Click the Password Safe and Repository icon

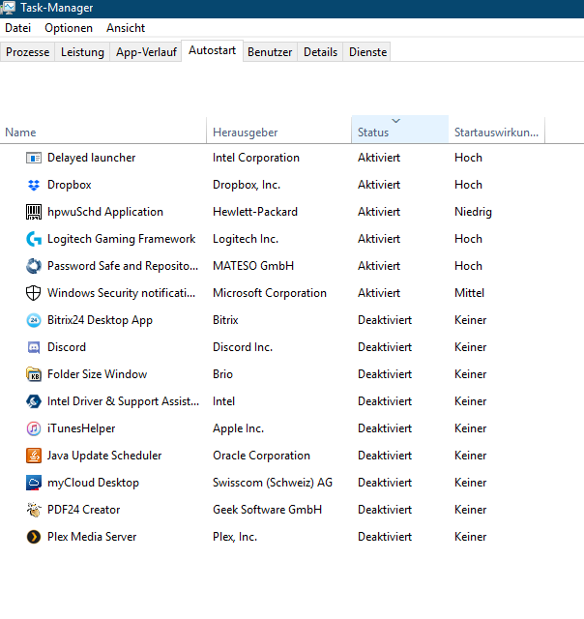click(x=34, y=266)
